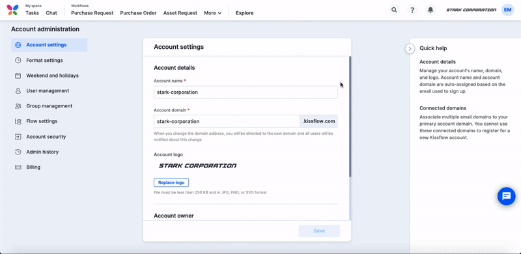Screen dimensions: 521x254
Task: Click the Account details section heading
Action: point(174,68)
